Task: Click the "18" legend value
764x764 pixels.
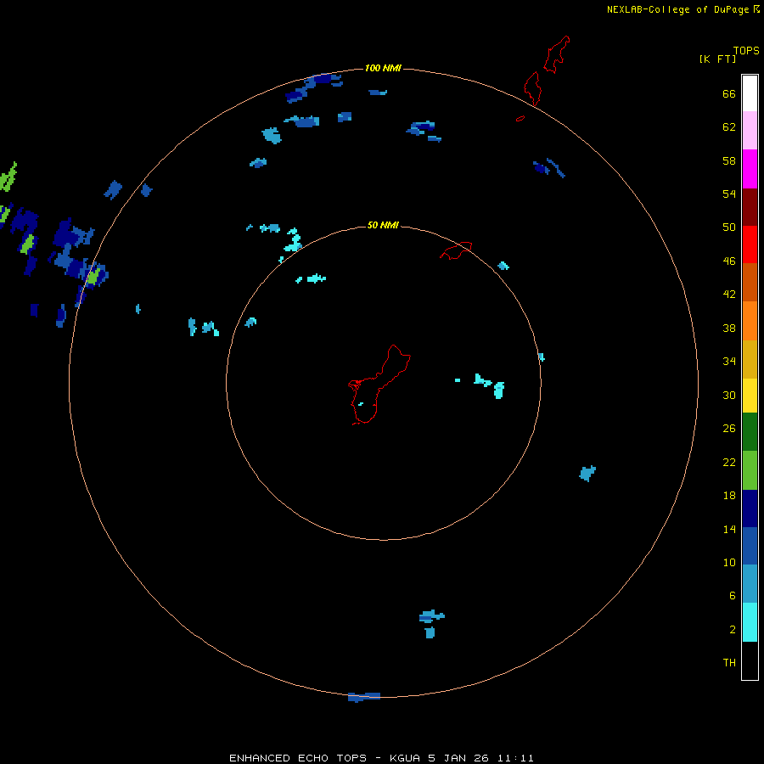Action: click(x=729, y=496)
